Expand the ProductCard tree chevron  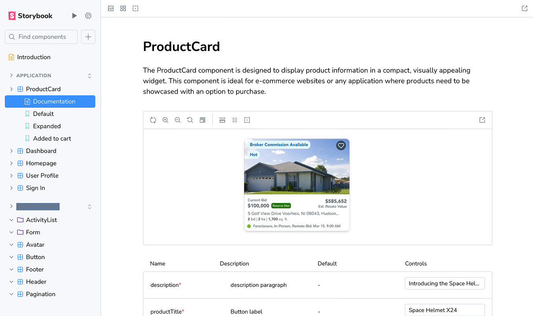click(x=11, y=89)
